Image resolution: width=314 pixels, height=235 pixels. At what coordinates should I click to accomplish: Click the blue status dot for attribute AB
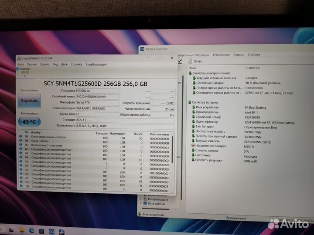point(21,161)
